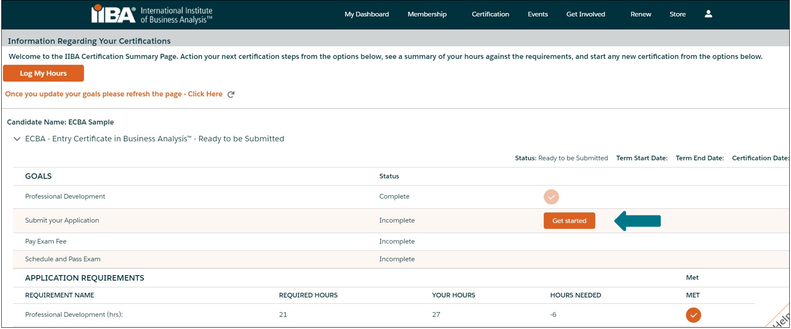Click Incomplete status of Submit your Application
This screenshot has height=329, width=791.
(x=397, y=221)
